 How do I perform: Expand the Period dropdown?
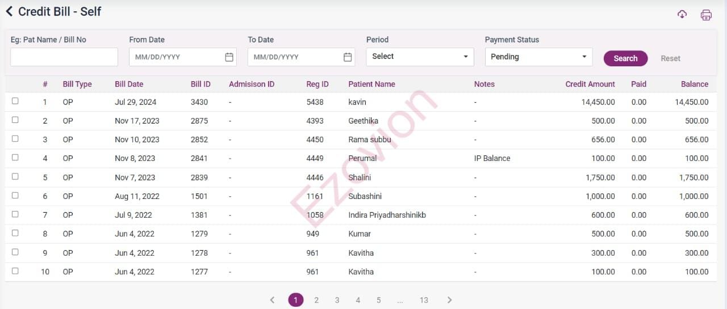pyautogui.click(x=420, y=57)
